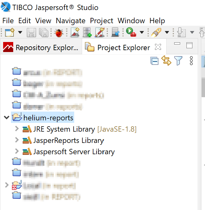Expand the JRE System Library node
The height and width of the screenshot is (210, 205).
click(x=17, y=129)
